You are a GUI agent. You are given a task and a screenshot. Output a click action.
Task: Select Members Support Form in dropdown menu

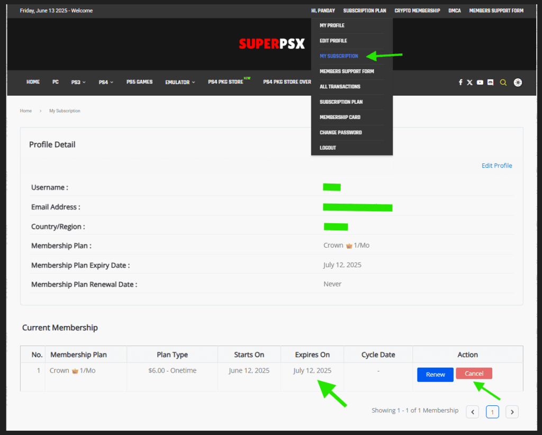pyautogui.click(x=347, y=71)
